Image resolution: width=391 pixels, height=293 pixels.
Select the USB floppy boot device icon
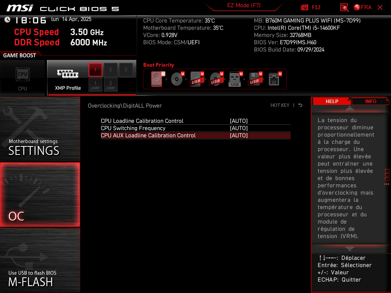(255, 79)
